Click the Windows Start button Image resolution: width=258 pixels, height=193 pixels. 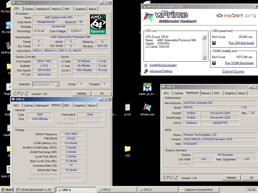(x=7, y=190)
